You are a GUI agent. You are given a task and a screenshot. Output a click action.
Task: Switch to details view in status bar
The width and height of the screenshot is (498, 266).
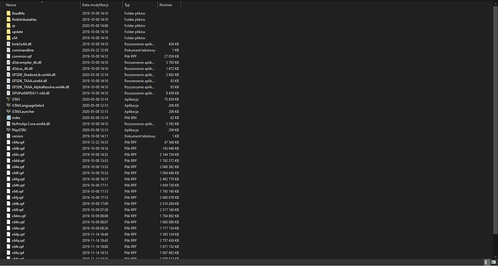(x=486, y=262)
